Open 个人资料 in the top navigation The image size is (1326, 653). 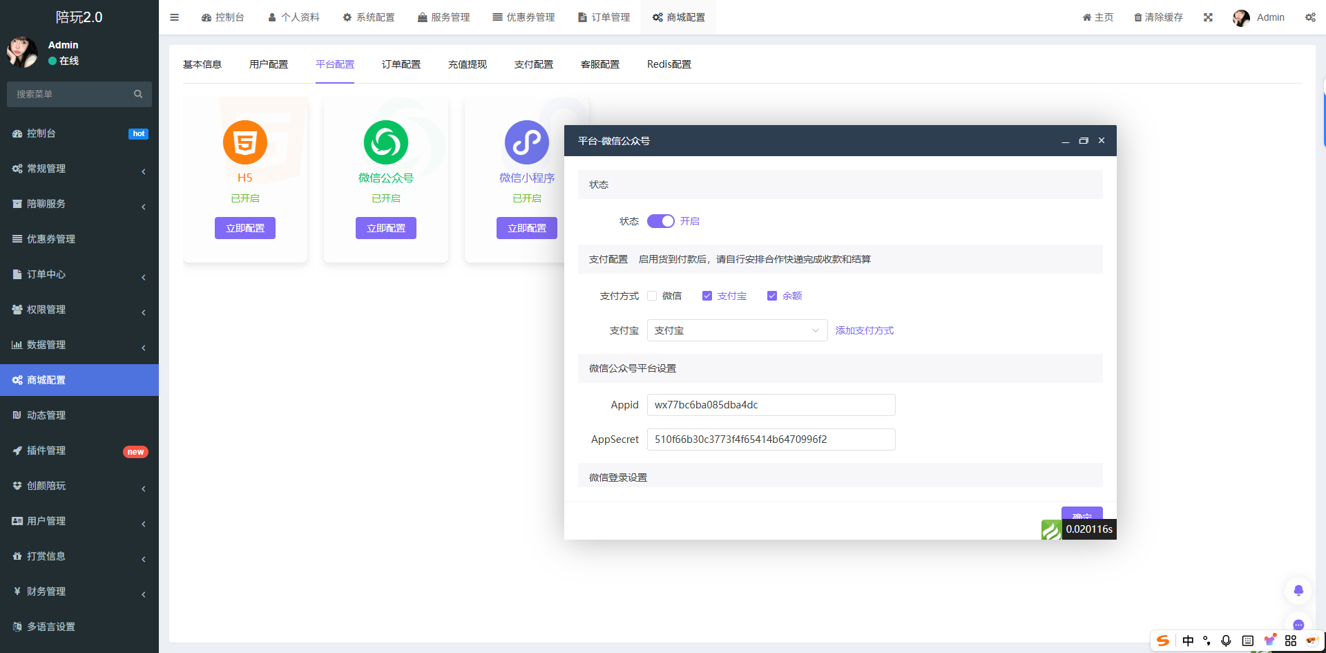294,17
